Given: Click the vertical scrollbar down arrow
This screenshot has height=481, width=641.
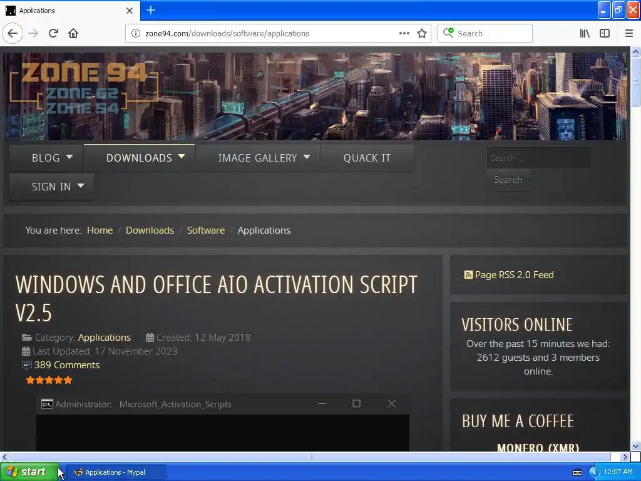Looking at the screenshot, I should tap(635, 446).
